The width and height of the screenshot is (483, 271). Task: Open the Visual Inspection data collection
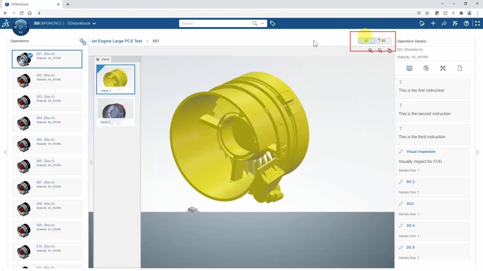pos(421,151)
